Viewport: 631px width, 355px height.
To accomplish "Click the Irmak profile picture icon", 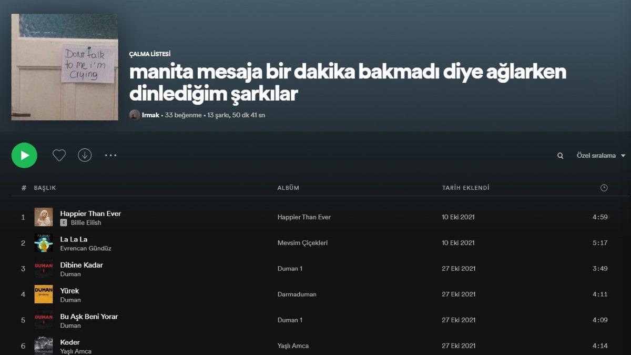I will [x=134, y=115].
